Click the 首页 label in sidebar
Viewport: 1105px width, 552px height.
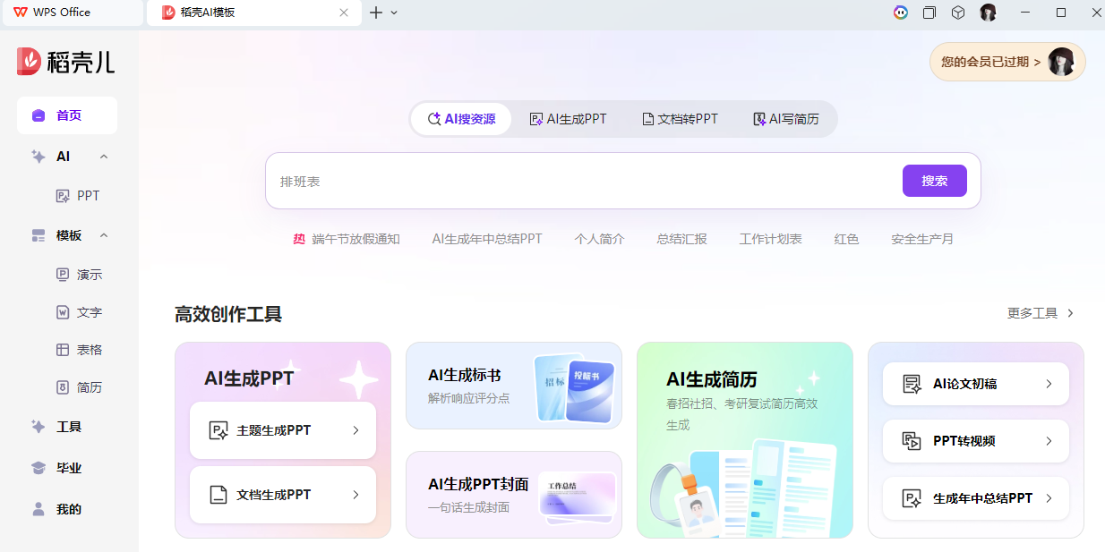[x=69, y=115]
